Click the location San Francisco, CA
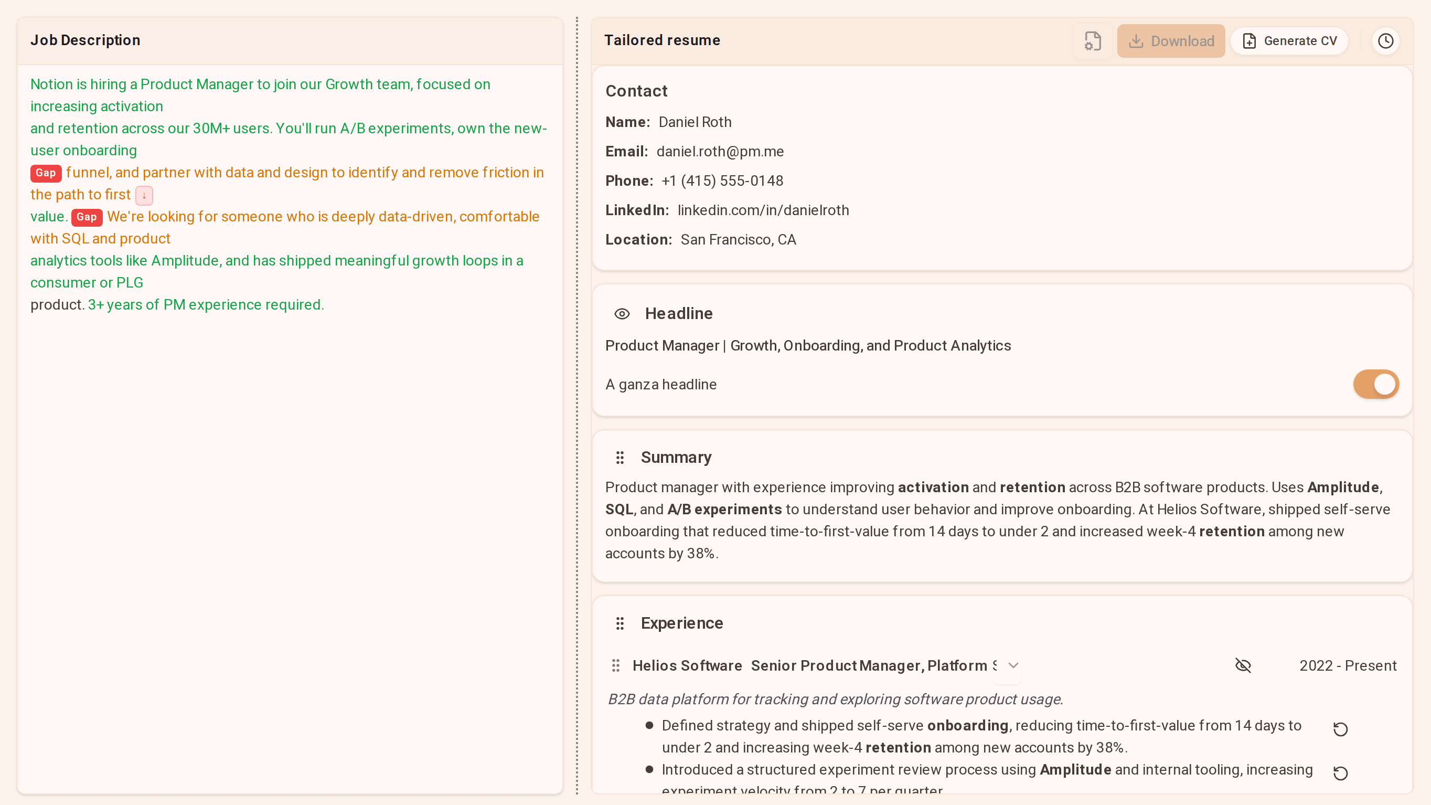1431x805 pixels. 738,239
